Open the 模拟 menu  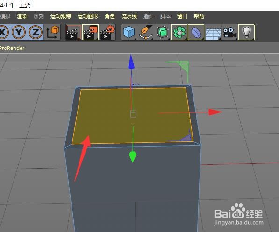coord(5,16)
